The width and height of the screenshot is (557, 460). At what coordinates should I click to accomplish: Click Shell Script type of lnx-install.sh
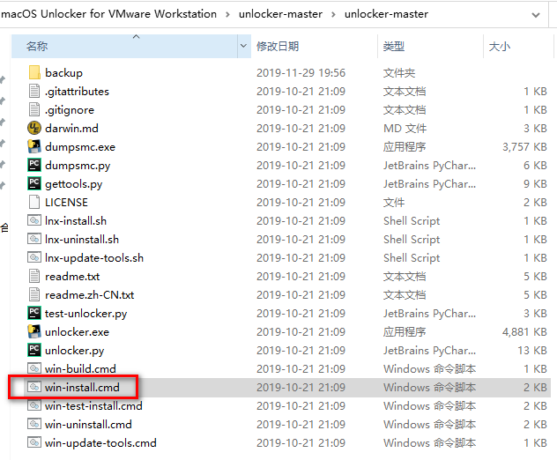(412, 221)
